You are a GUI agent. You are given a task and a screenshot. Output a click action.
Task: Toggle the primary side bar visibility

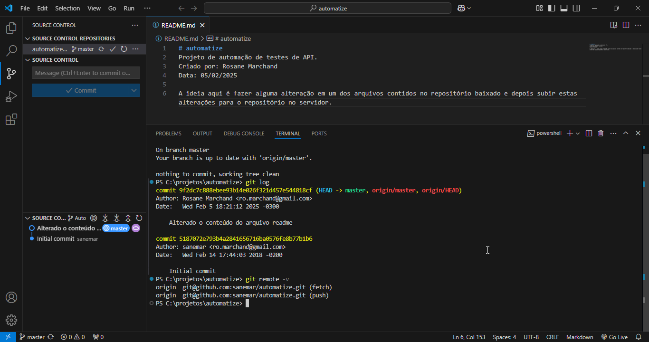[552, 8]
